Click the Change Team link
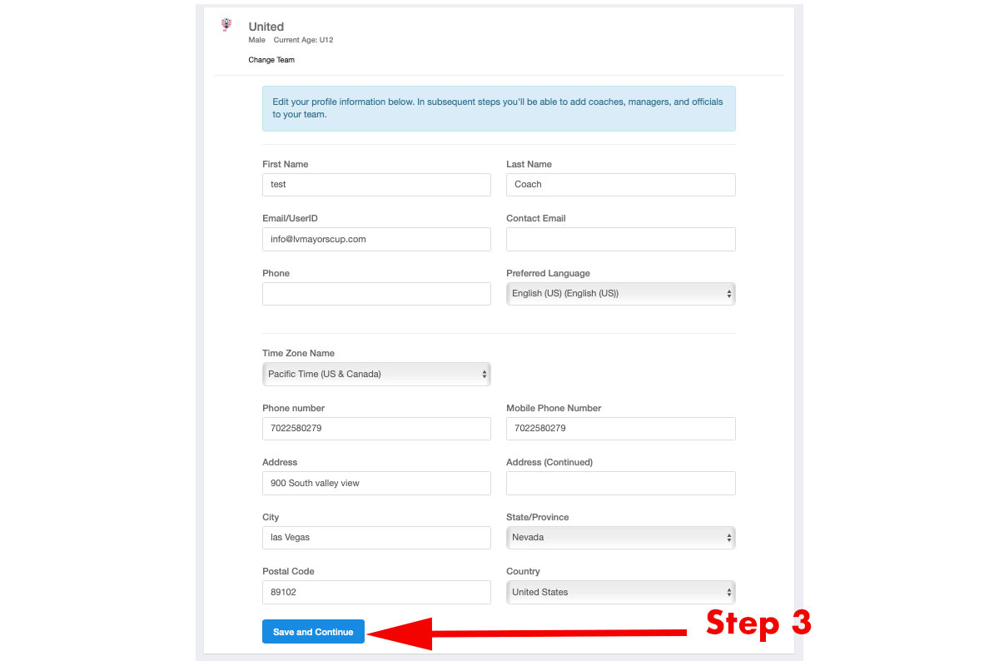The width and height of the screenshot is (999, 666). [271, 60]
